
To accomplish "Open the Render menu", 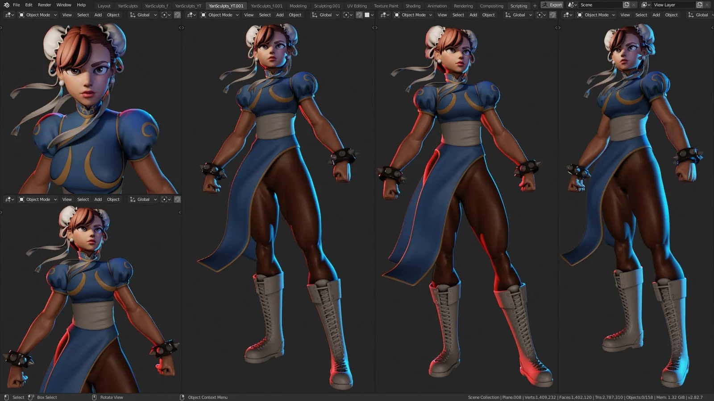I will coord(44,5).
